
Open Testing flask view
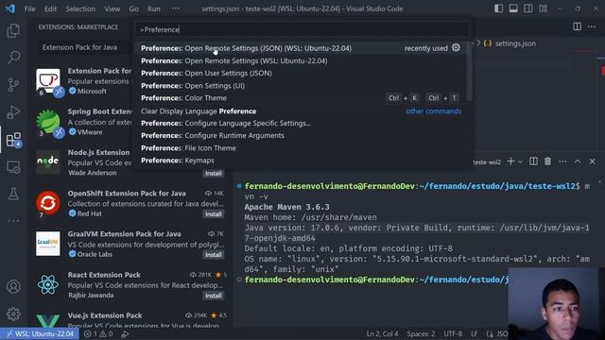13,194
